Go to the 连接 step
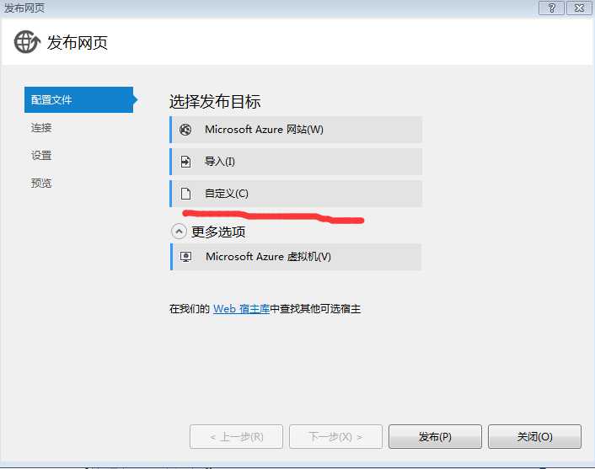595x469 pixels. [41, 128]
